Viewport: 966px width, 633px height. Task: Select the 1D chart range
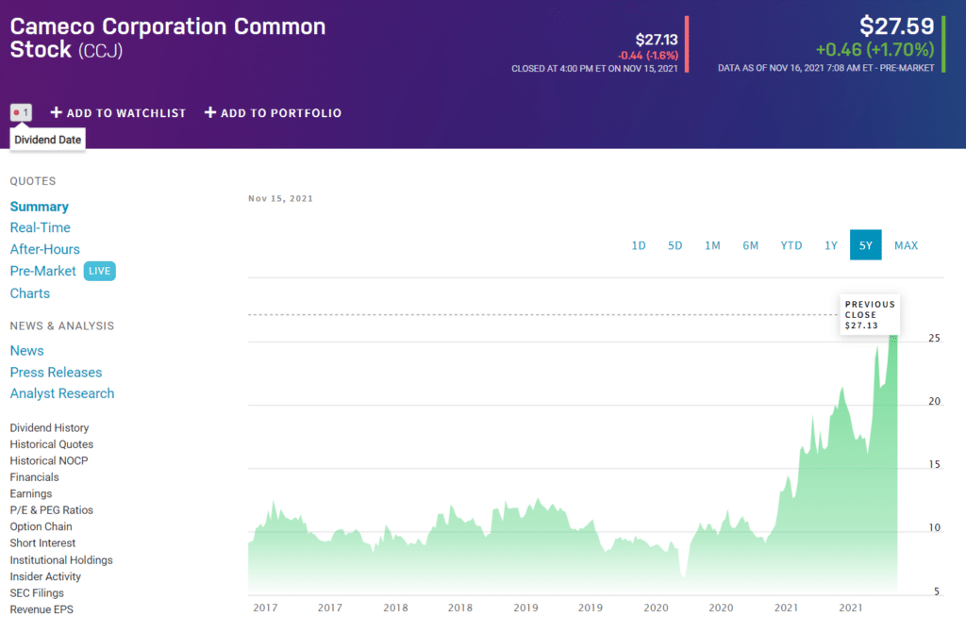click(639, 245)
